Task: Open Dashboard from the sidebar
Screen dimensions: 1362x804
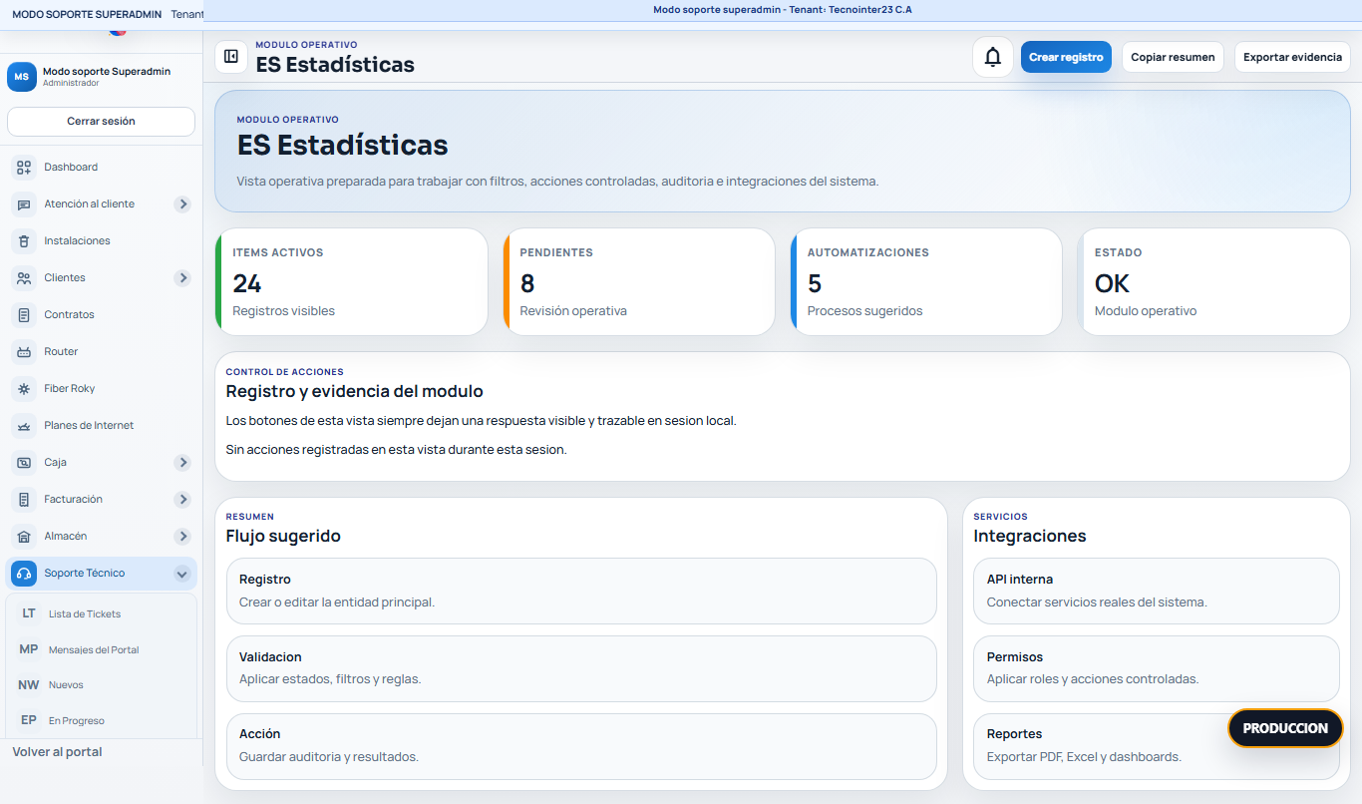Action: pyautogui.click(x=101, y=168)
